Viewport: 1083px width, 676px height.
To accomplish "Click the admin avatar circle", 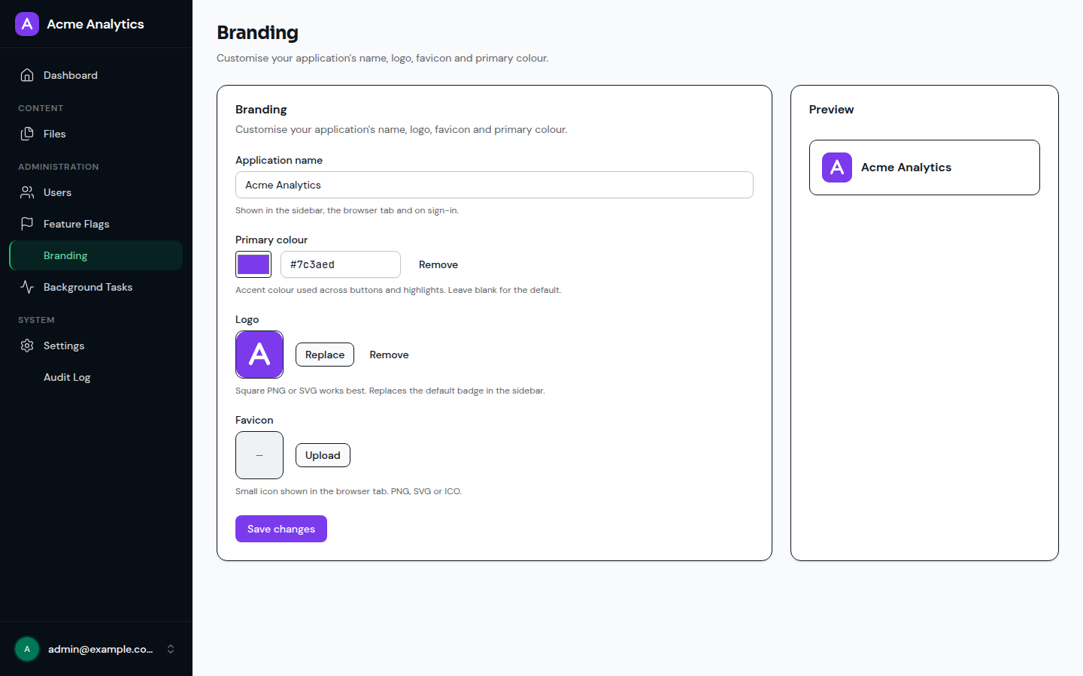I will pos(27,649).
